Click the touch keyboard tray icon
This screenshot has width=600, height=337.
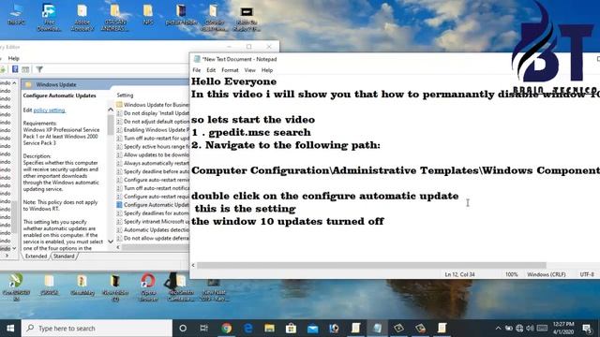point(542,329)
